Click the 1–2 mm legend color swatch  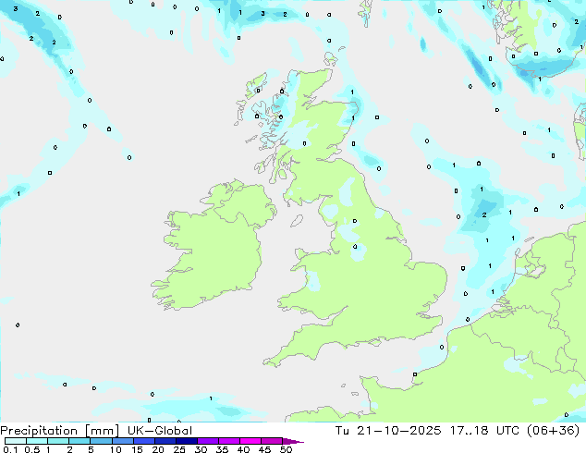(x=58, y=441)
